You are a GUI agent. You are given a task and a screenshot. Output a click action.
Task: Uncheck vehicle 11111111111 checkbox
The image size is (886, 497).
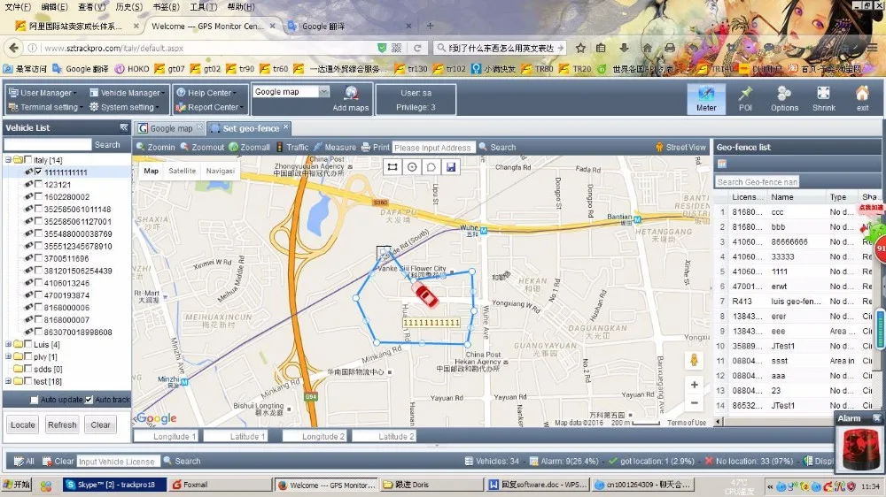click(38, 172)
